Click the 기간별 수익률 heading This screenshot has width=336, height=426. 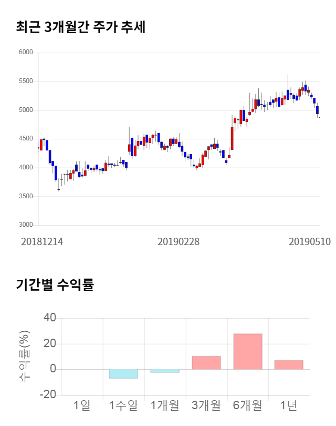[x=55, y=285]
